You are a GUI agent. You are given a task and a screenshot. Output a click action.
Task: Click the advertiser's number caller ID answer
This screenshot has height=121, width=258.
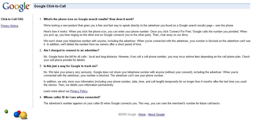tap(132, 103)
